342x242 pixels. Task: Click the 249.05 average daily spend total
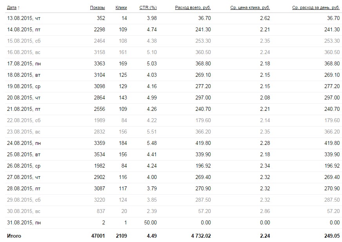point(332,236)
